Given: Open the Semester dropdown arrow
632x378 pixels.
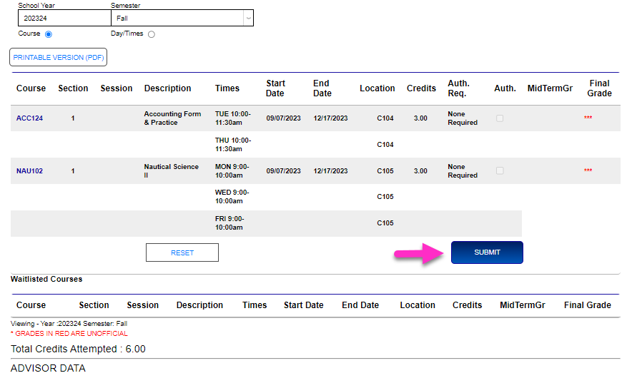Looking at the screenshot, I should tap(247, 19).
